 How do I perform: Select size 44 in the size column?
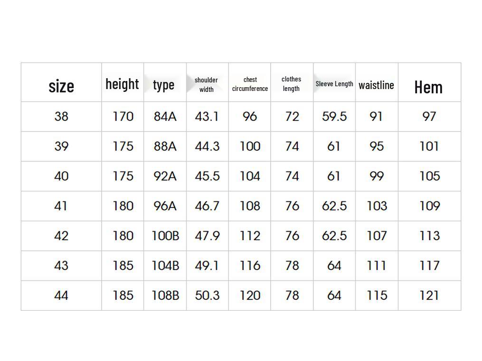(61, 296)
